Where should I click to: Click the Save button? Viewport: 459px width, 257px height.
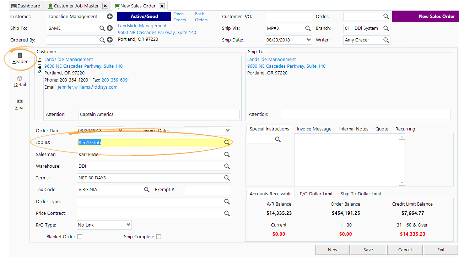tap(368, 250)
